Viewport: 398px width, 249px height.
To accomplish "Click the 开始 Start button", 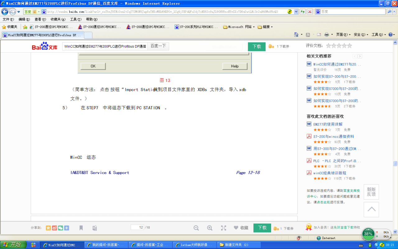I will [13, 245].
